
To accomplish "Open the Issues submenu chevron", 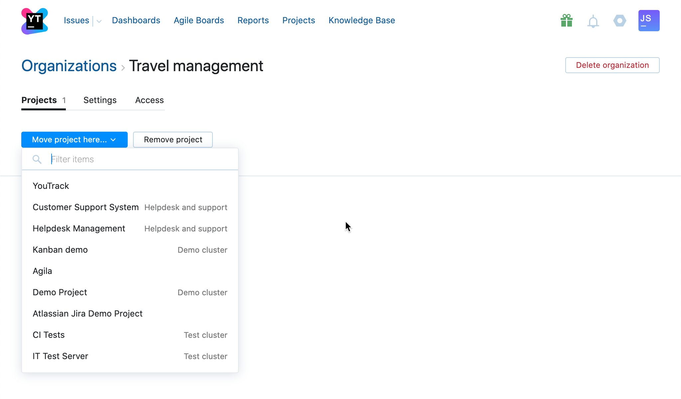I will pos(98,21).
